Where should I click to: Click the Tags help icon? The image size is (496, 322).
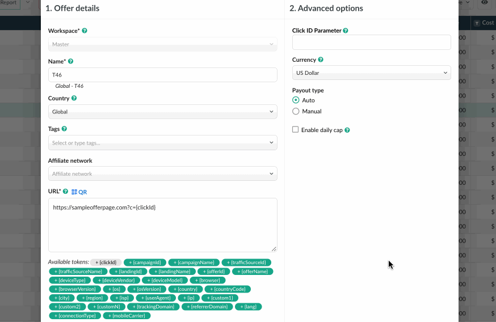click(64, 129)
